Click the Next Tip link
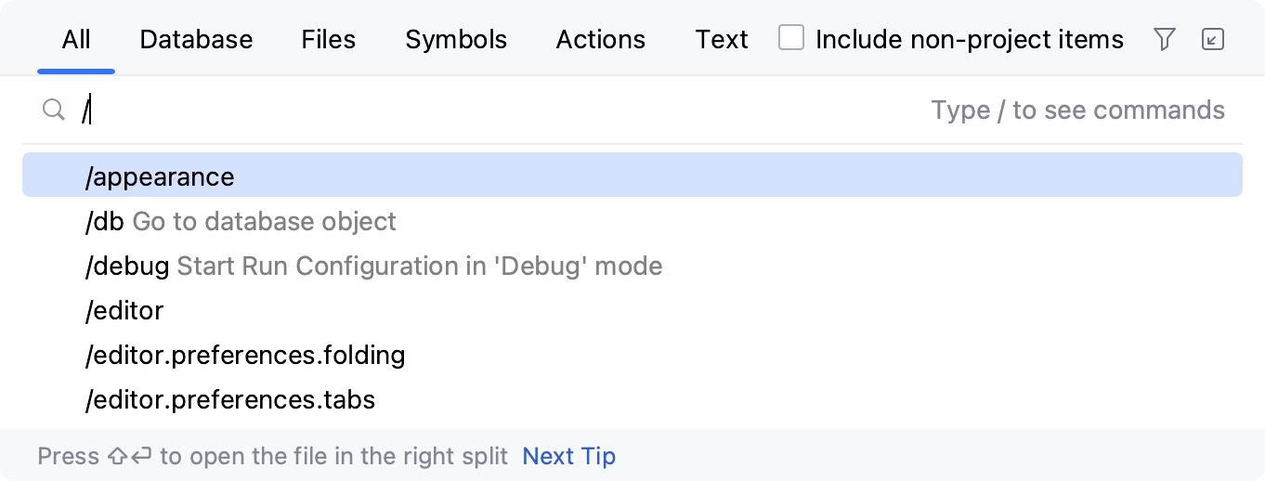The height and width of the screenshot is (481, 1265). click(568, 456)
